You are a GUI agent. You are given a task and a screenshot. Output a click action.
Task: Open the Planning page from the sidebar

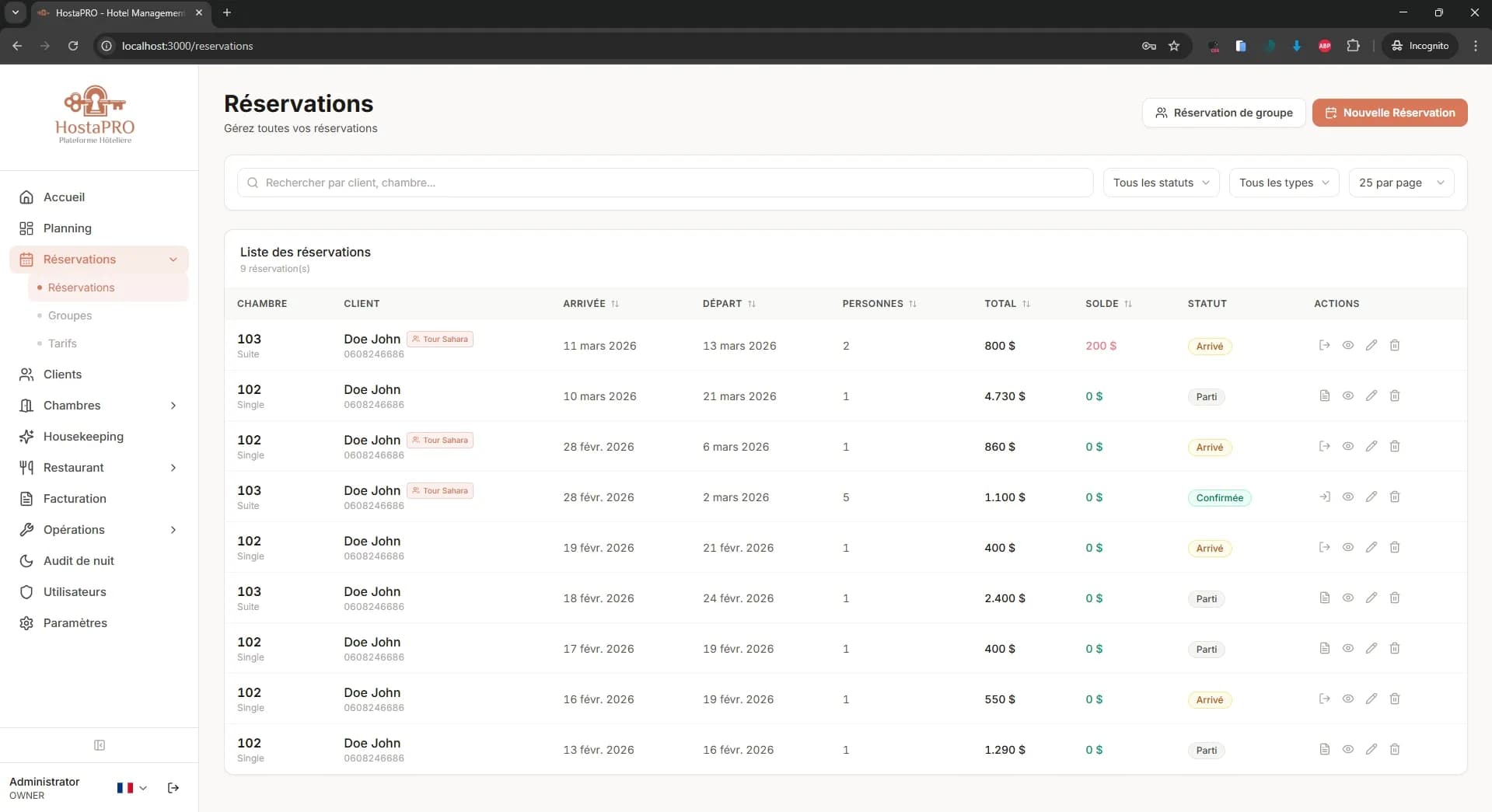click(68, 228)
